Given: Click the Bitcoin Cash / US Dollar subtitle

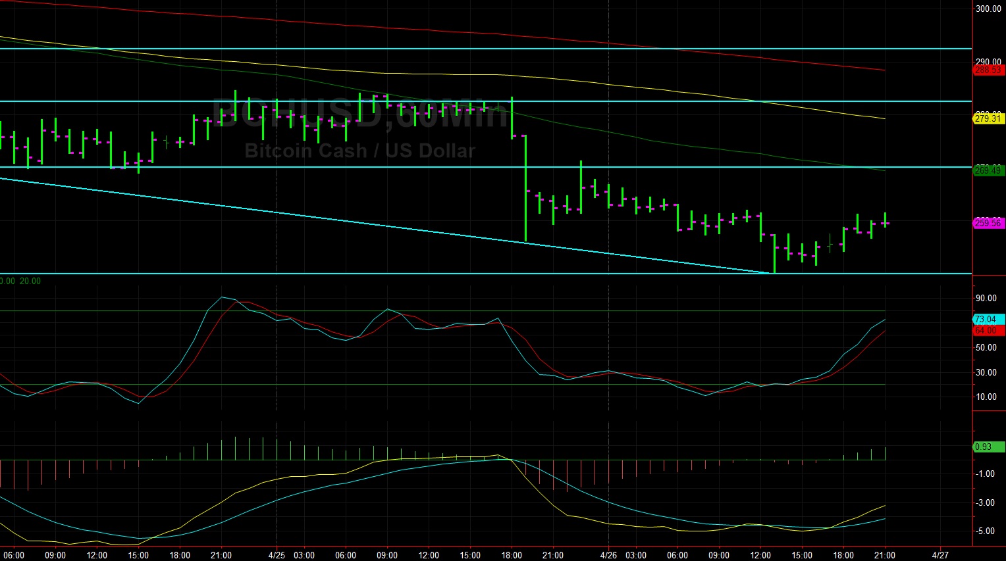Looking at the screenshot, I should pyautogui.click(x=359, y=151).
